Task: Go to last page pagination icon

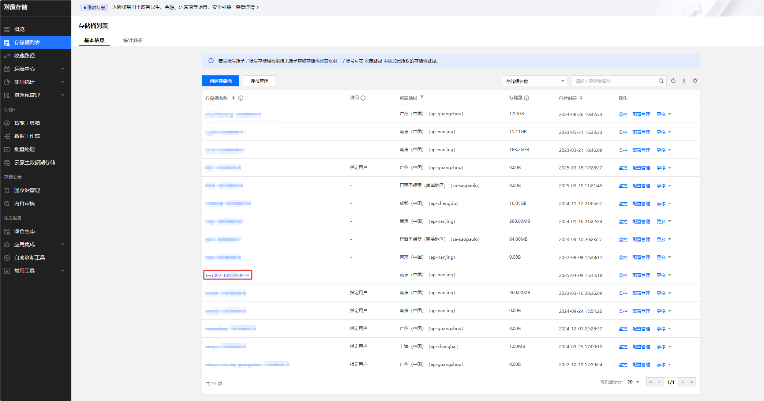Action: coord(692,382)
